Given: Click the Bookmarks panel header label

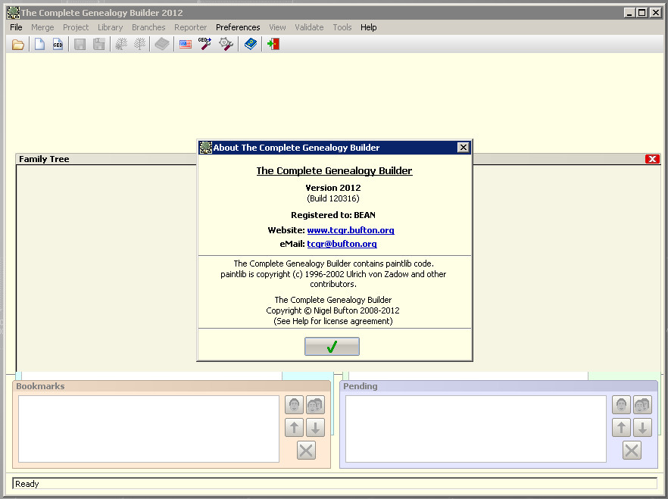Looking at the screenshot, I should [40, 386].
